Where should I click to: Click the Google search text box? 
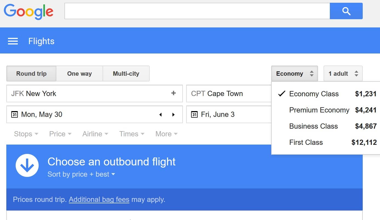click(197, 11)
